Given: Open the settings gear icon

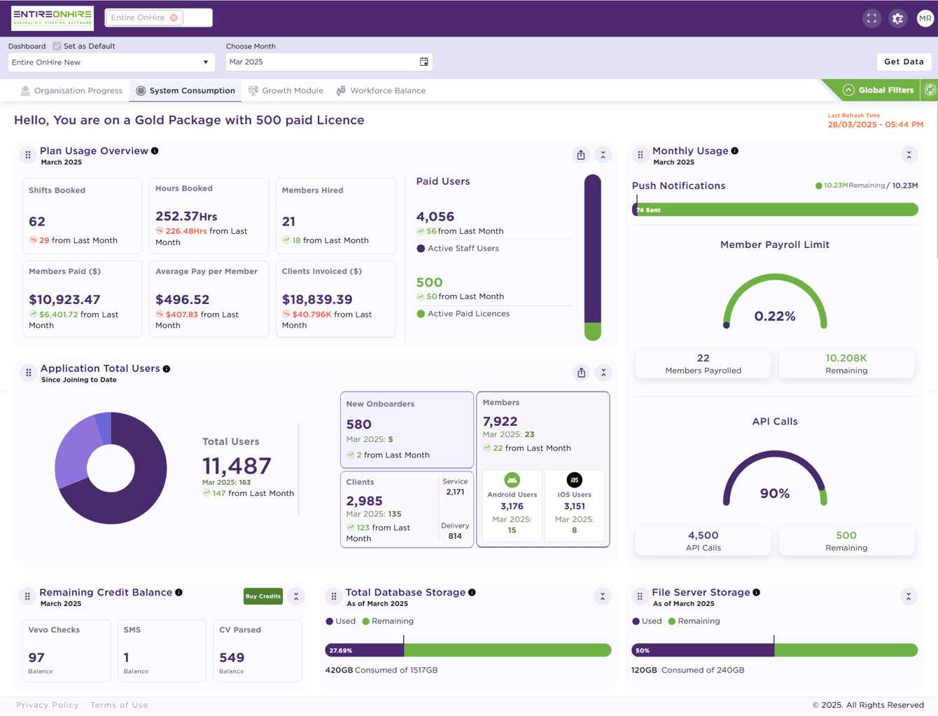Looking at the screenshot, I should pos(898,19).
